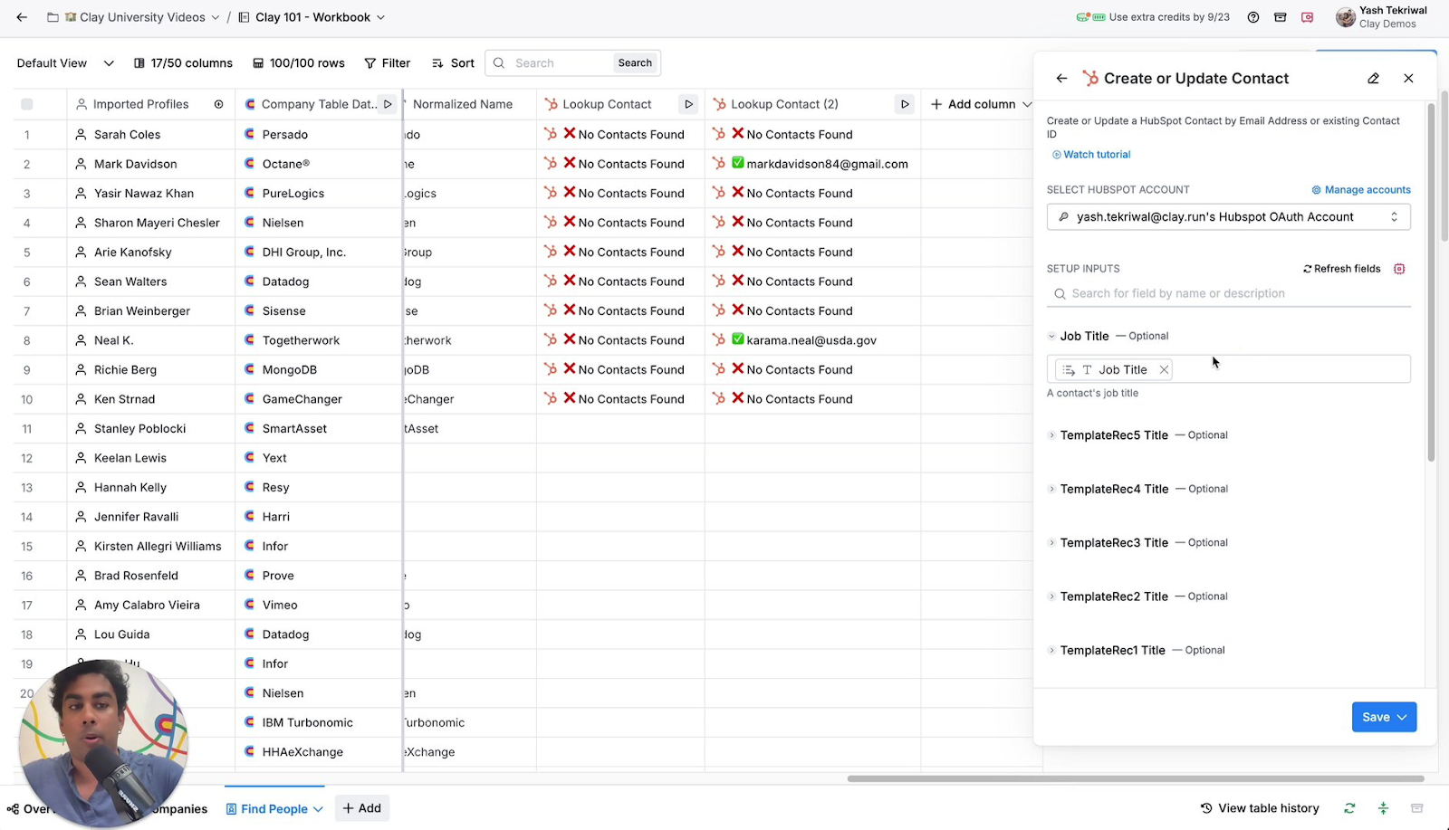Click the Filter funnel icon
The image size is (1449, 830).
(x=369, y=63)
